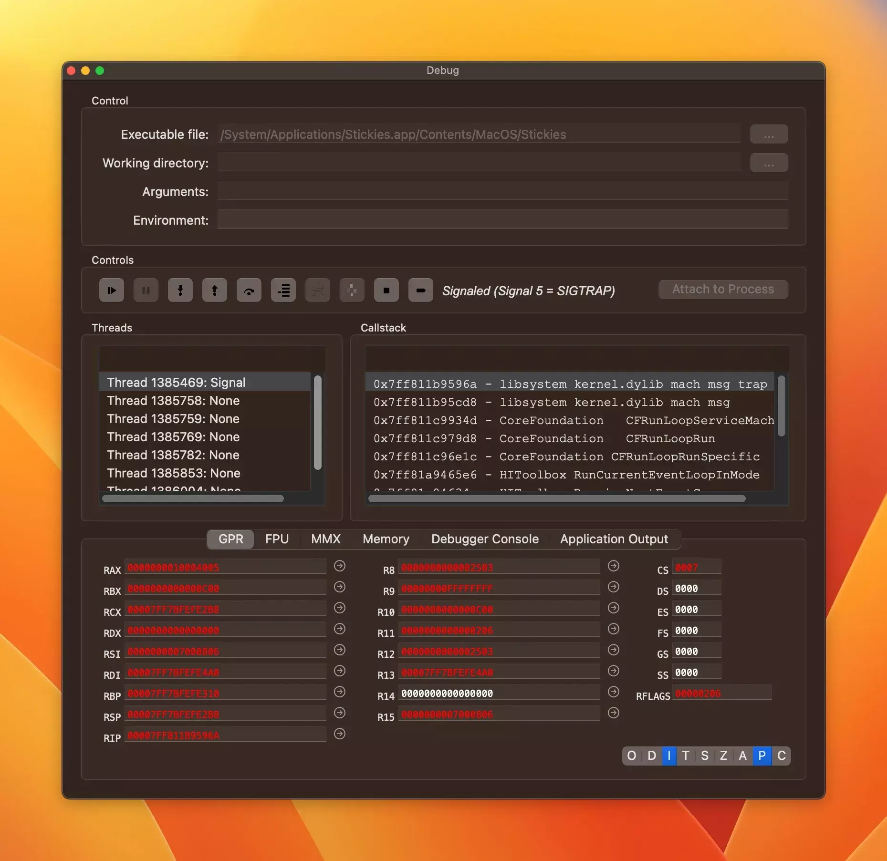Screen dimensions: 887x861
Task: Click the arrow icon next to R10
Action: click(614, 608)
